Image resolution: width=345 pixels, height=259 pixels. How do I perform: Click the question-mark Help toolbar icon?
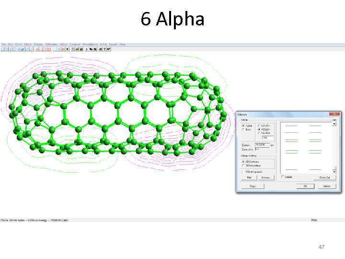pyautogui.click(x=105, y=49)
